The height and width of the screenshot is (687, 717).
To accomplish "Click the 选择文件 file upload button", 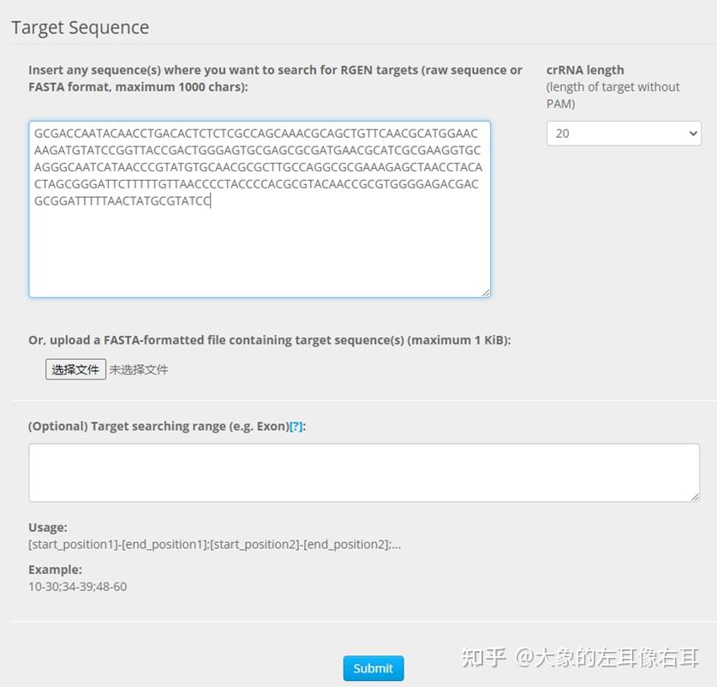I will point(75,369).
